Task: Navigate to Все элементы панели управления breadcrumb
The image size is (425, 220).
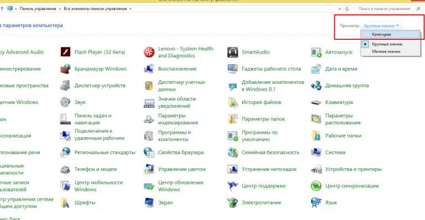Action: point(95,9)
